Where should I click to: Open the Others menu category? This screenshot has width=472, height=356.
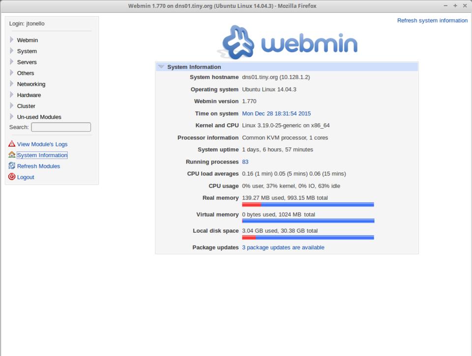[26, 73]
